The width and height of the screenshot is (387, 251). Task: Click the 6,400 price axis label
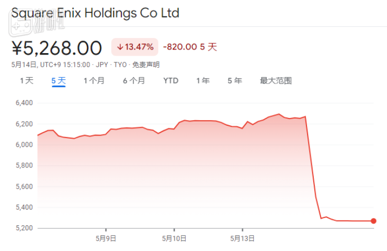coord(24,103)
